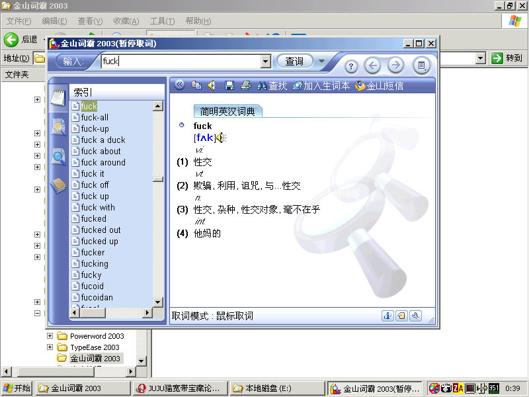Go forward with the right-arrow round button

tap(395, 65)
